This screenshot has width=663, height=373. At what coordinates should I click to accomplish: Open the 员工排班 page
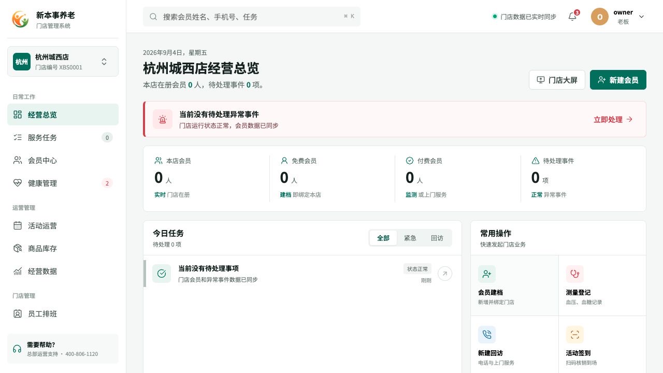63,313
